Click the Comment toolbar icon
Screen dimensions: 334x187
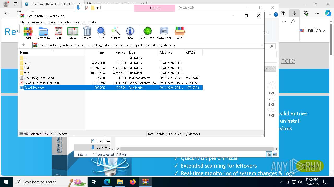coord(164,33)
